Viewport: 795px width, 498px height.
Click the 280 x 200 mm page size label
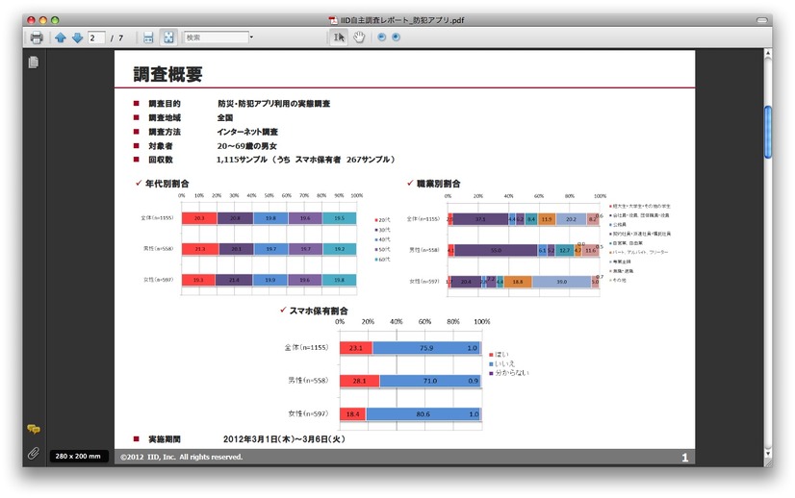pyautogui.click(x=78, y=456)
